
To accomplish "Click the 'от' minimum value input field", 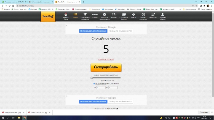I will [x=101, y=88].
